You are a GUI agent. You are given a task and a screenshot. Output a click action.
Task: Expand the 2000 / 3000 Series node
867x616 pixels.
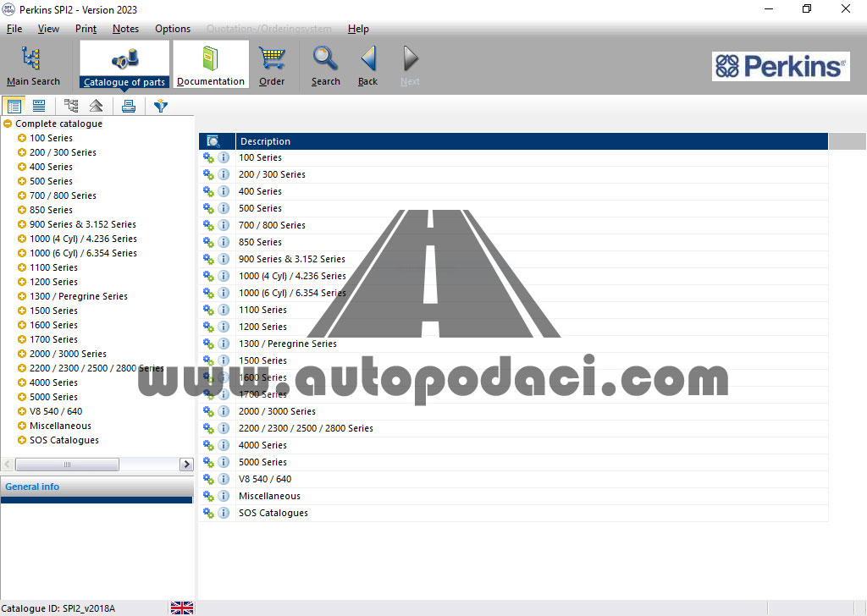click(22, 354)
